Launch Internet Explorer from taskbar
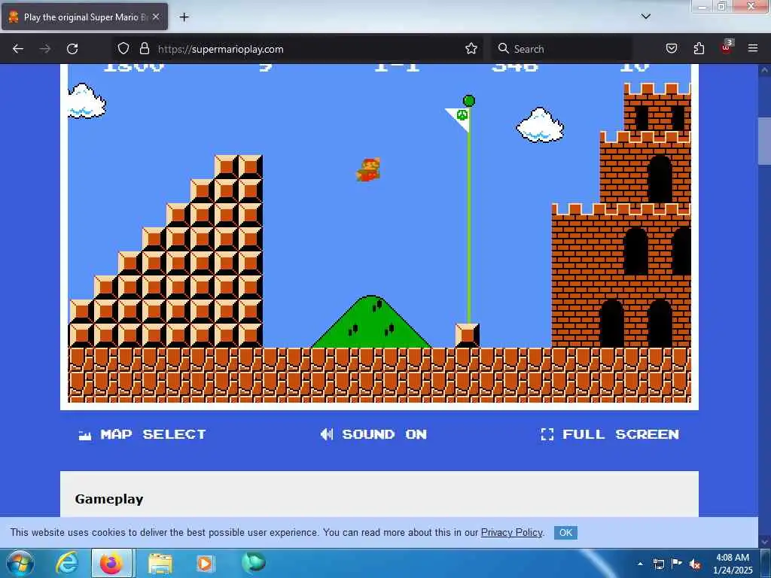This screenshot has height=578, width=771. (67, 563)
